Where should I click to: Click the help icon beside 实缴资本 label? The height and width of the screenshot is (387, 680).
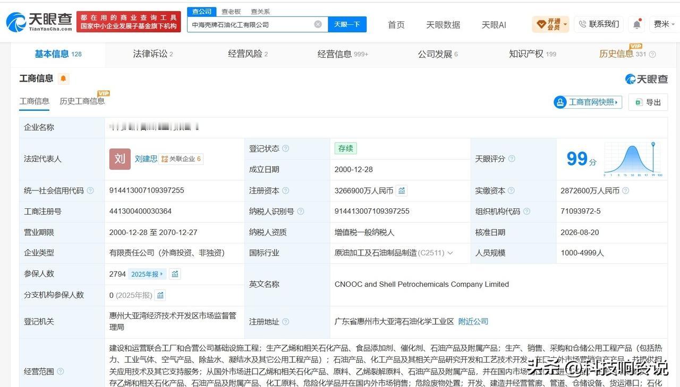point(511,191)
